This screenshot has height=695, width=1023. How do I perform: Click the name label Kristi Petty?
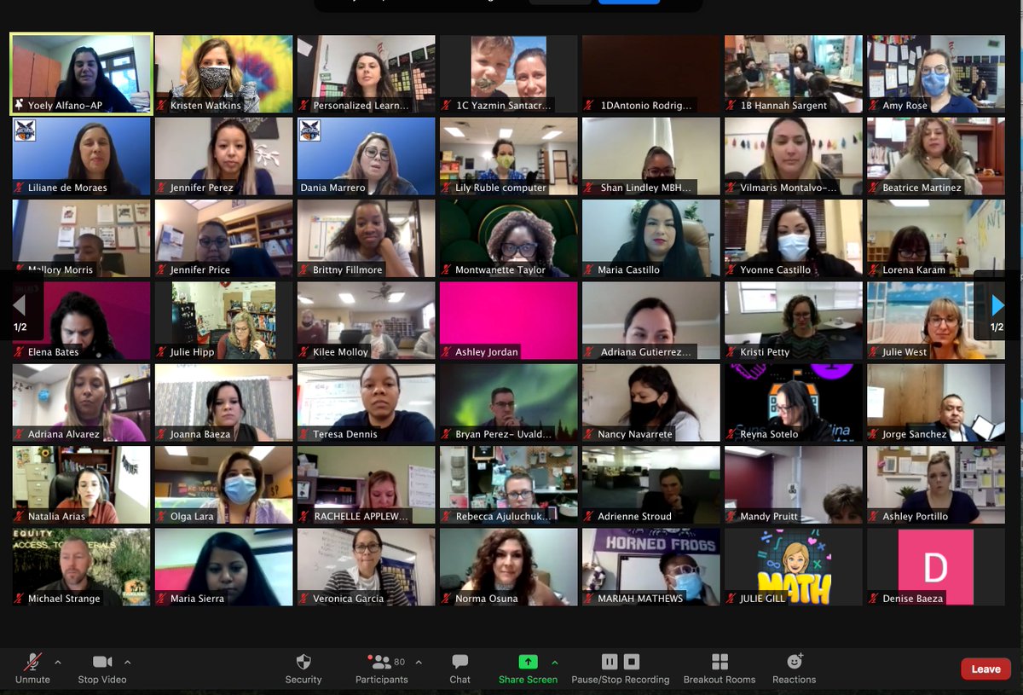(765, 352)
